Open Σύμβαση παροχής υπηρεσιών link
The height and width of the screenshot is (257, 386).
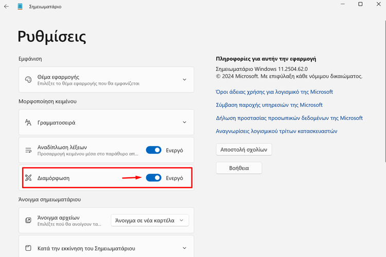[269, 105]
